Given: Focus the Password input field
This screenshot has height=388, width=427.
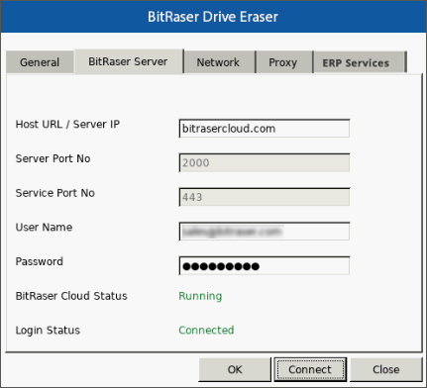Looking at the screenshot, I should [265, 265].
